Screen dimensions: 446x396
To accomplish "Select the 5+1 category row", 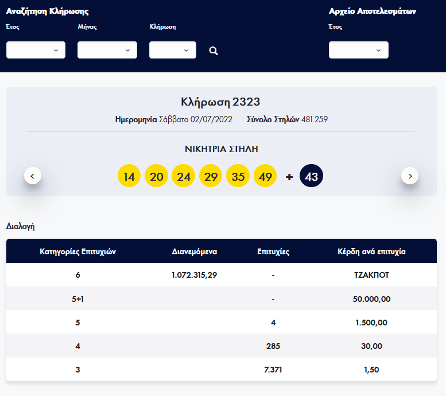I will (78, 299).
